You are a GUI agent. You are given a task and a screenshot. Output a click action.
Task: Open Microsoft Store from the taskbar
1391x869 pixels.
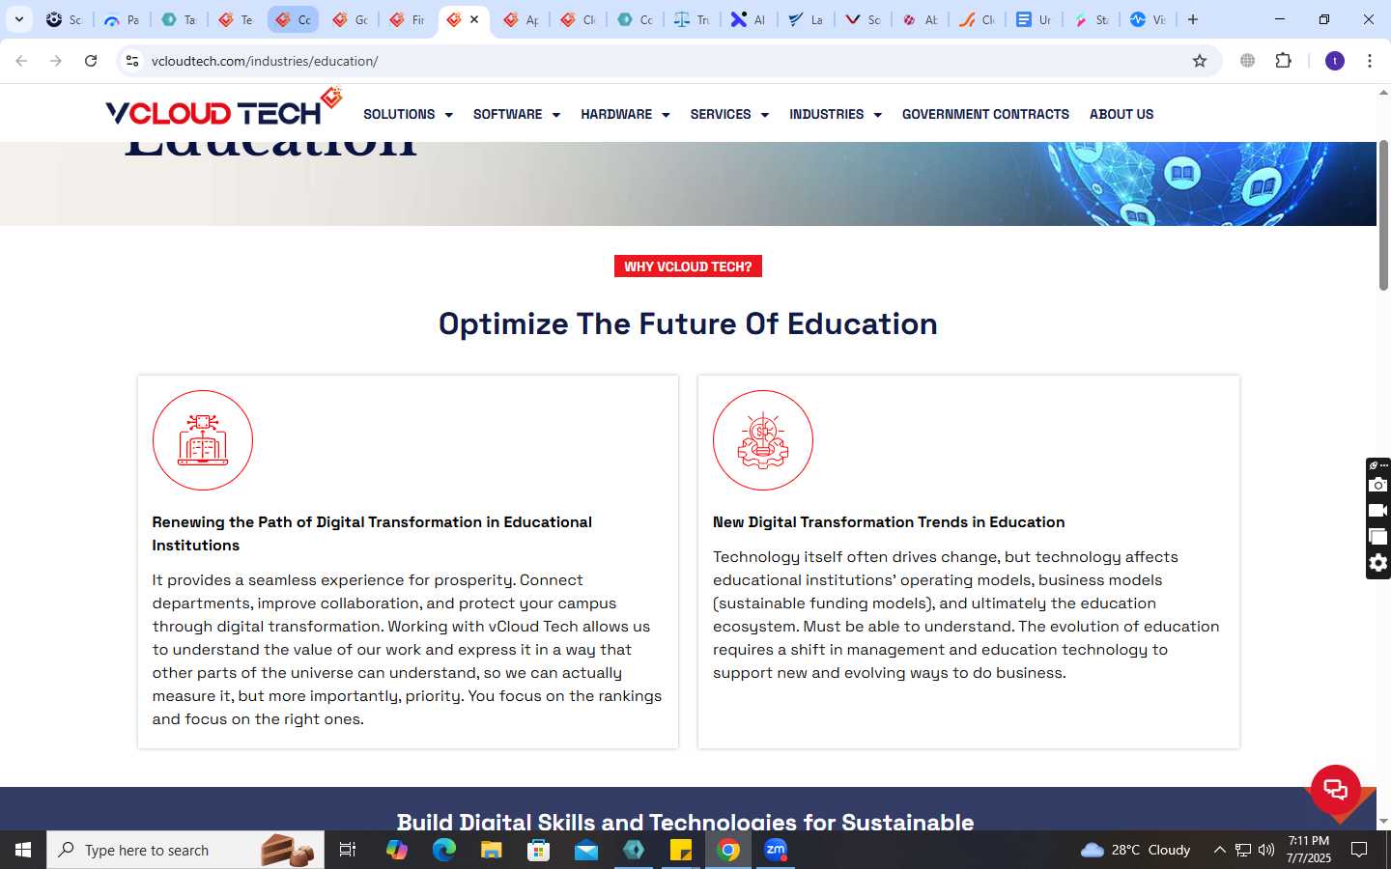click(x=539, y=850)
